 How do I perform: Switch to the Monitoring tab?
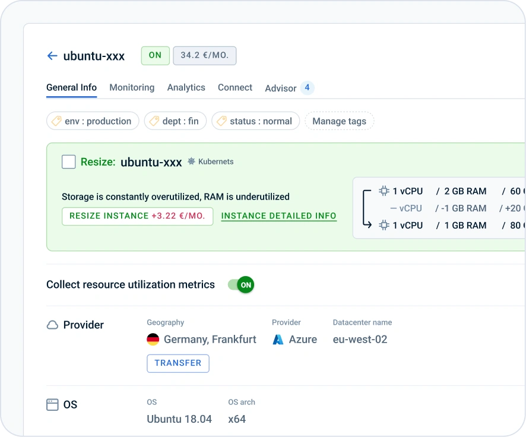132,87
